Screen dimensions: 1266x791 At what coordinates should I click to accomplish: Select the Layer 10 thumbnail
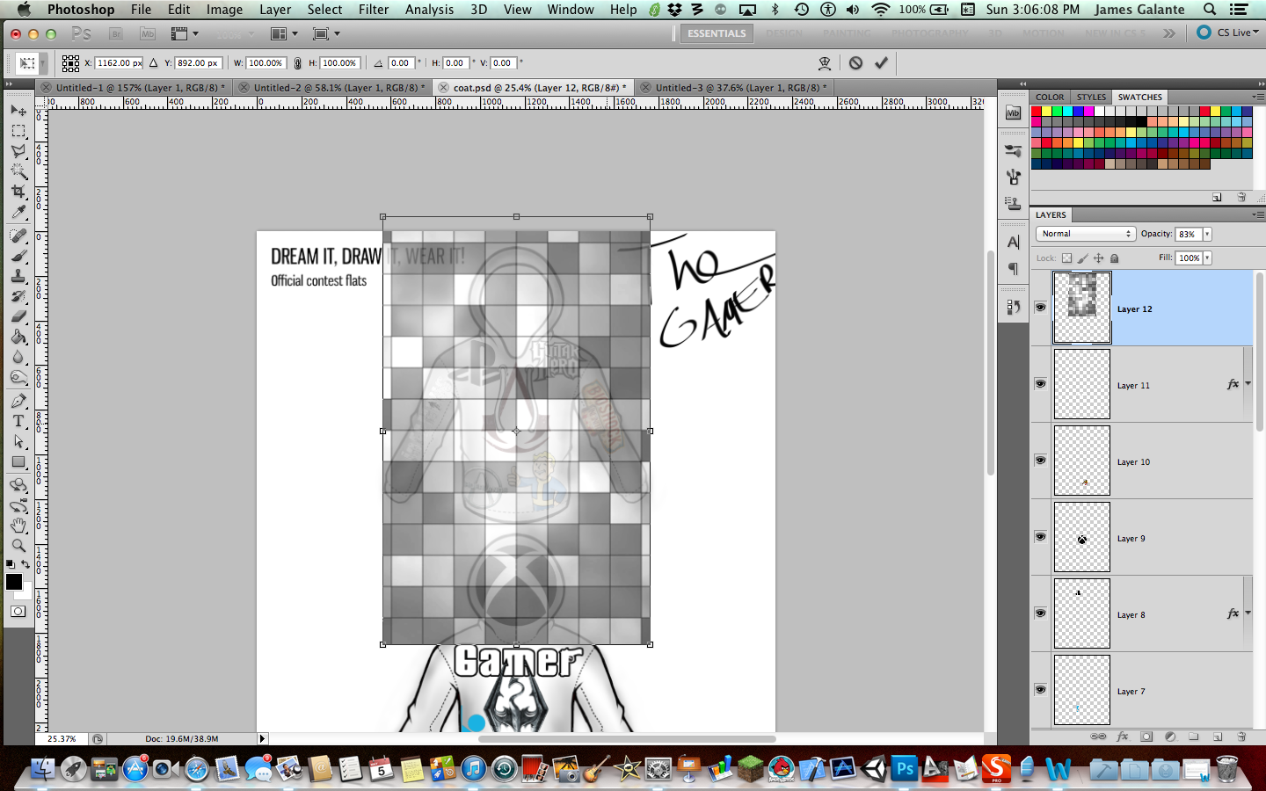click(x=1081, y=461)
